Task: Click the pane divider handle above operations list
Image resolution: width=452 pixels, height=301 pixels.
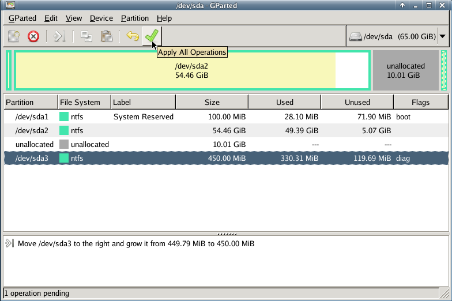Action: tap(225, 234)
